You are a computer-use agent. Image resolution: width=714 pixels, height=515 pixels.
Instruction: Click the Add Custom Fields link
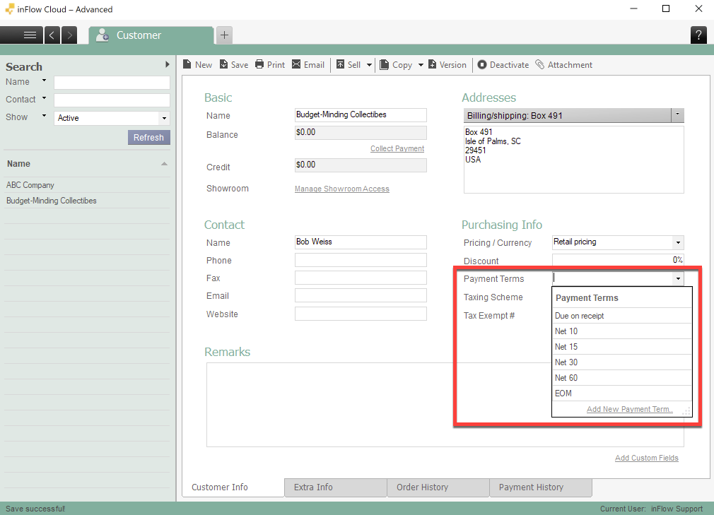[647, 458]
